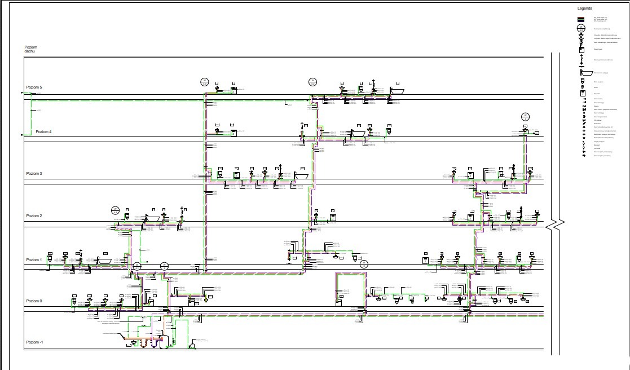Select the riser circle above Poziom 2

pos(115,210)
